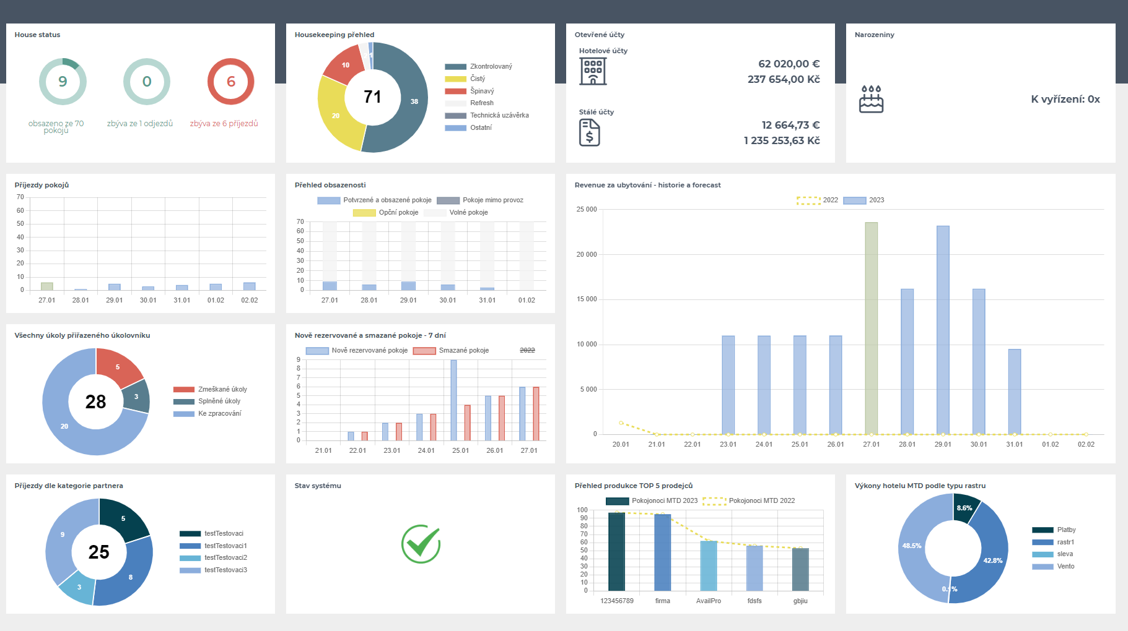This screenshot has height=631, width=1128.
Task: Click the tall 25.01 new reservations bar
Action: point(453,400)
